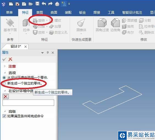Select the 布尔 boolean tool
The height and width of the screenshot is (140, 155).
pyautogui.click(x=128, y=32)
